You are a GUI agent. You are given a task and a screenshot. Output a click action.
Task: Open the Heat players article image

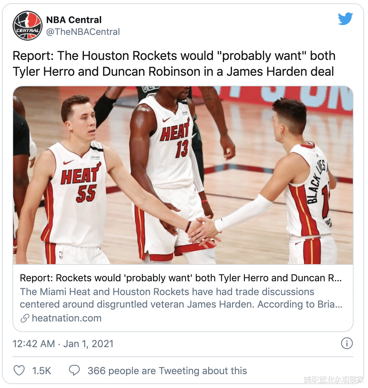pos(183,175)
